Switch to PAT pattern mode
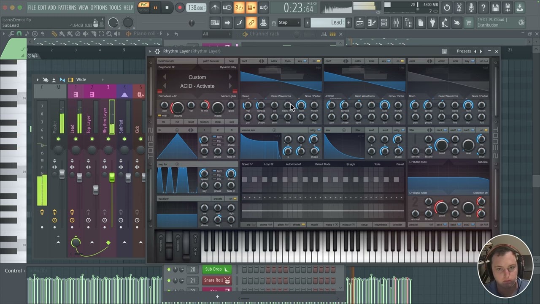This screenshot has width=540, height=304. point(144,5)
